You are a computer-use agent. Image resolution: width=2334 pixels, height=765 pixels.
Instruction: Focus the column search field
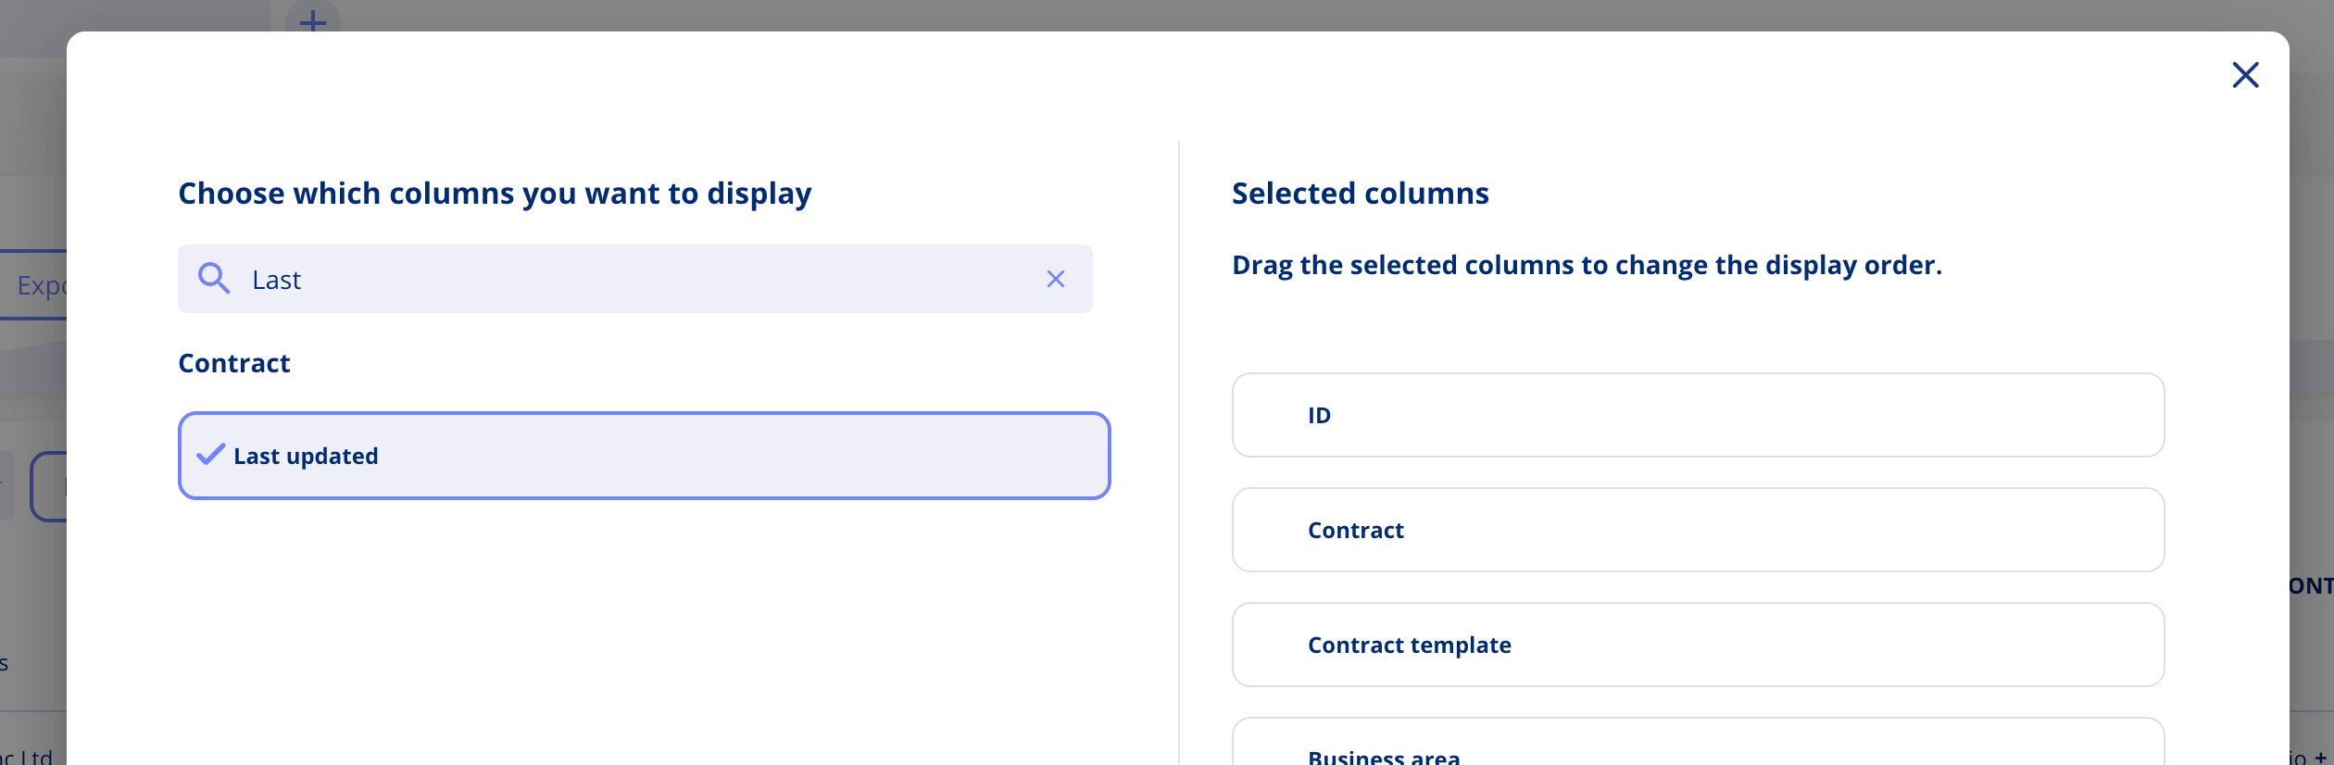639,279
